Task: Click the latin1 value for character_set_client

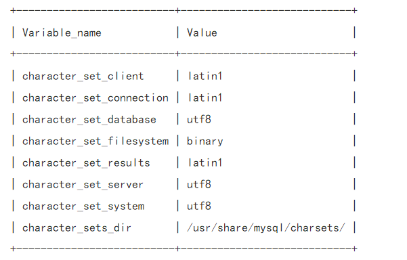Action: coord(205,77)
